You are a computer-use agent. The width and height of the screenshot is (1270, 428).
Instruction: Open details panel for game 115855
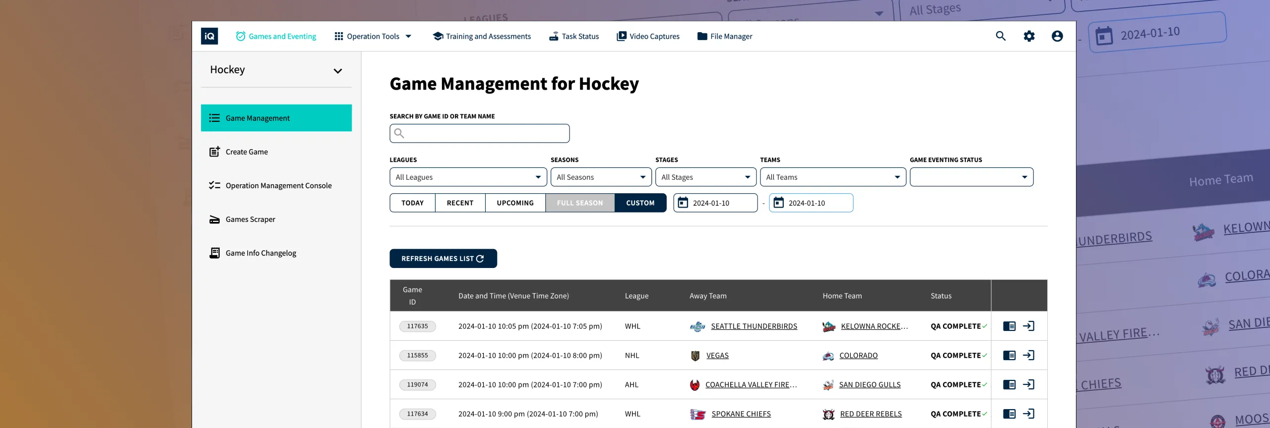pyautogui.click(x=1009, y=355)
